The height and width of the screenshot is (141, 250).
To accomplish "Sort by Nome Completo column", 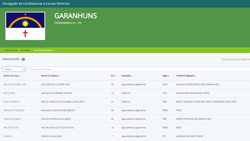I will click(50, 76).
